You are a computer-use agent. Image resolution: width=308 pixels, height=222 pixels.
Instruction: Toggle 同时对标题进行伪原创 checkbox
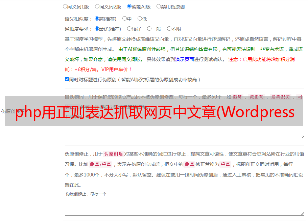[x=67, y=79]
